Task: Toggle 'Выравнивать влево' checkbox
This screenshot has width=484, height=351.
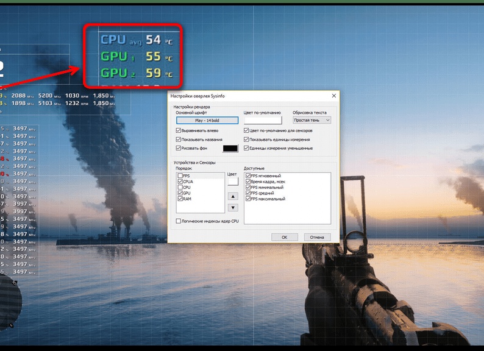Action: [x=179, y=130]
